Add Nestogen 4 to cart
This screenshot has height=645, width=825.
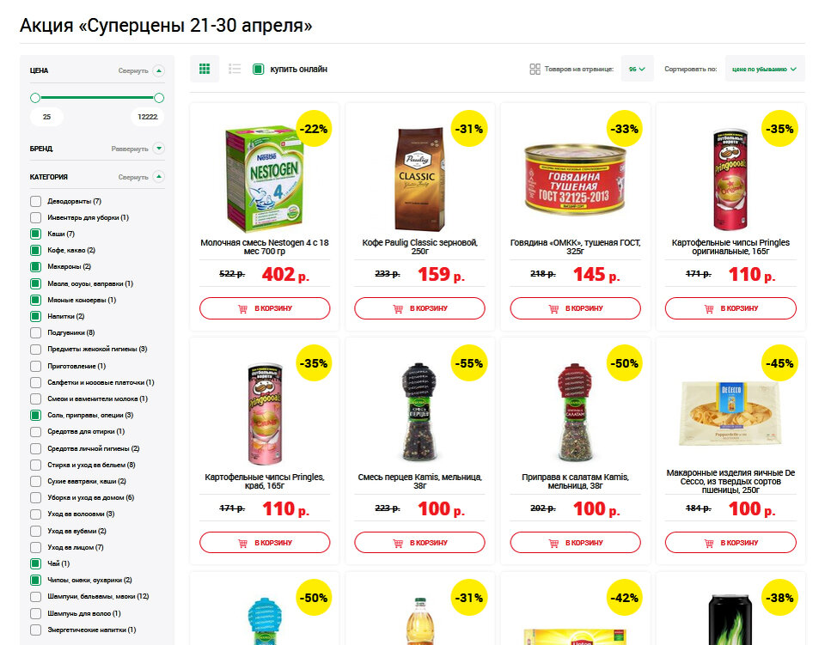(265, 308)
